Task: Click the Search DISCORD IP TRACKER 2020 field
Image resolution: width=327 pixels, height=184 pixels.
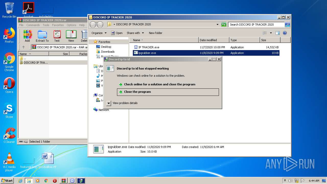Action: pyautogui.click(x=256, y=25)
